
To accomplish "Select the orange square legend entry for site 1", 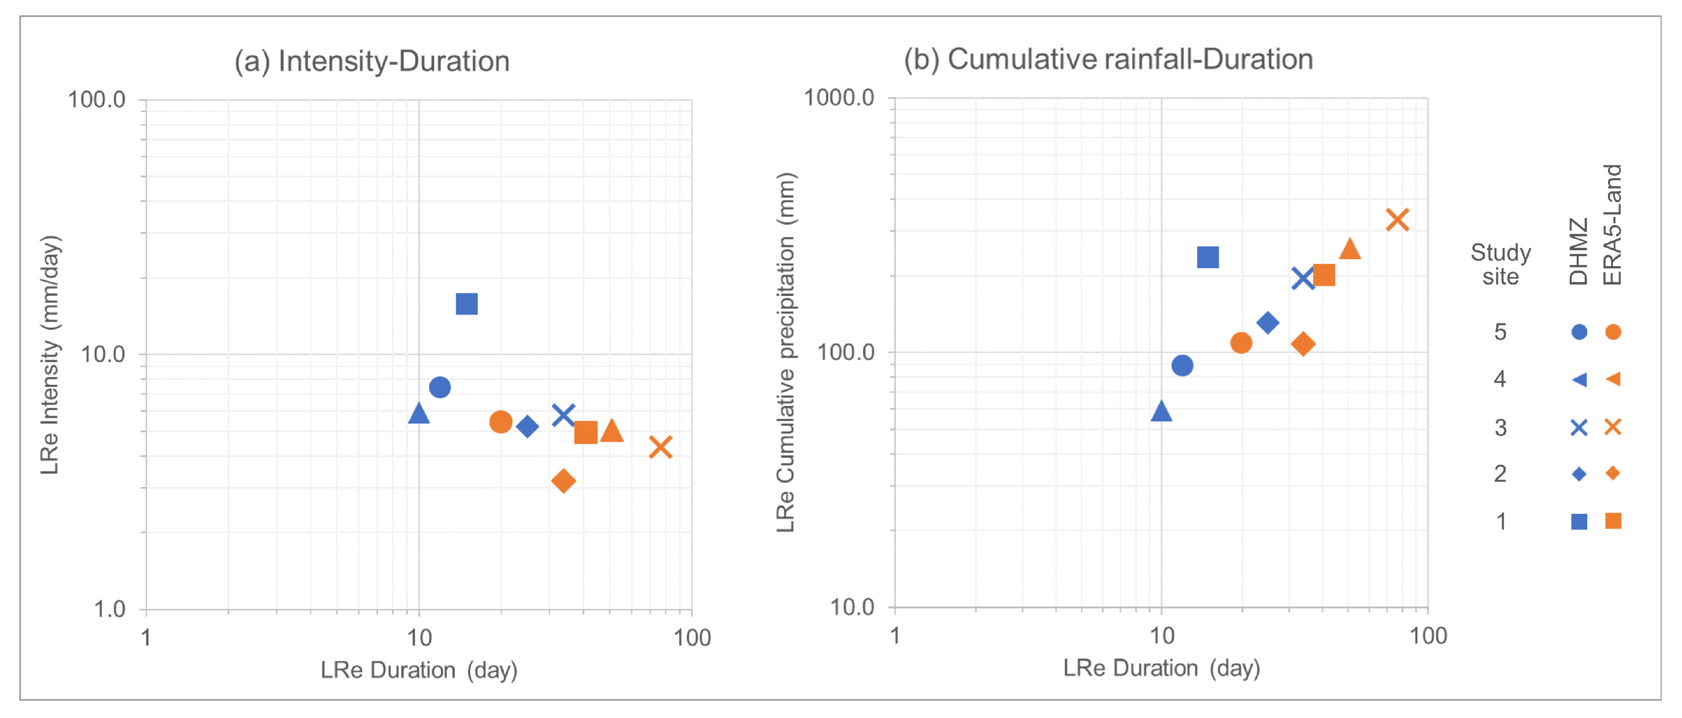I will click(1613, 521).
